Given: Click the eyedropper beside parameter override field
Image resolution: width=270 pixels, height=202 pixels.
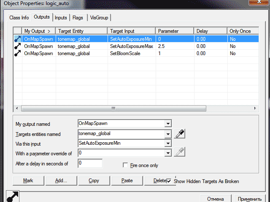Looking at the screenshot, I should click(x=180, y=152).
